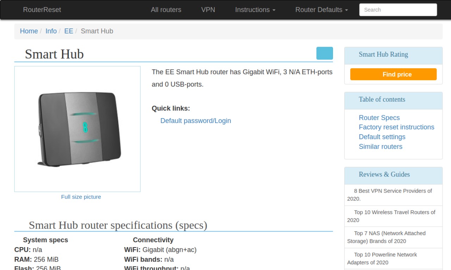Open the Full size picture link
This screenshot has height=270, width=451.
click(81, 197)
